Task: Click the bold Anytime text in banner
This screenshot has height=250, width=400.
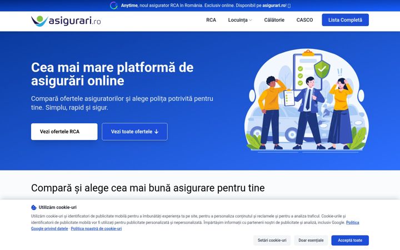Action: tap(129, 6)
